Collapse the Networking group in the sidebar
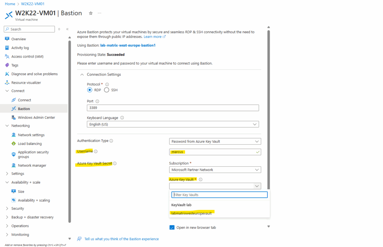The width and height of the screenshot is (383, 247). [x=7, y=126]
